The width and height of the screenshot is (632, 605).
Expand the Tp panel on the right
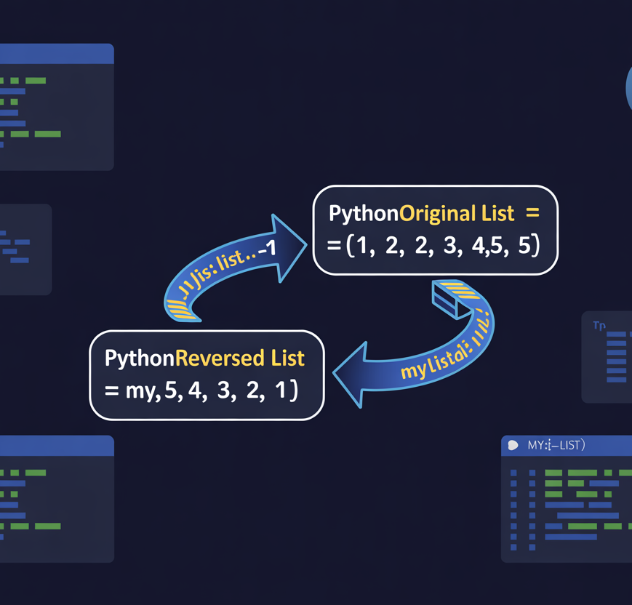pyautogui.click(x=607, y=356)
